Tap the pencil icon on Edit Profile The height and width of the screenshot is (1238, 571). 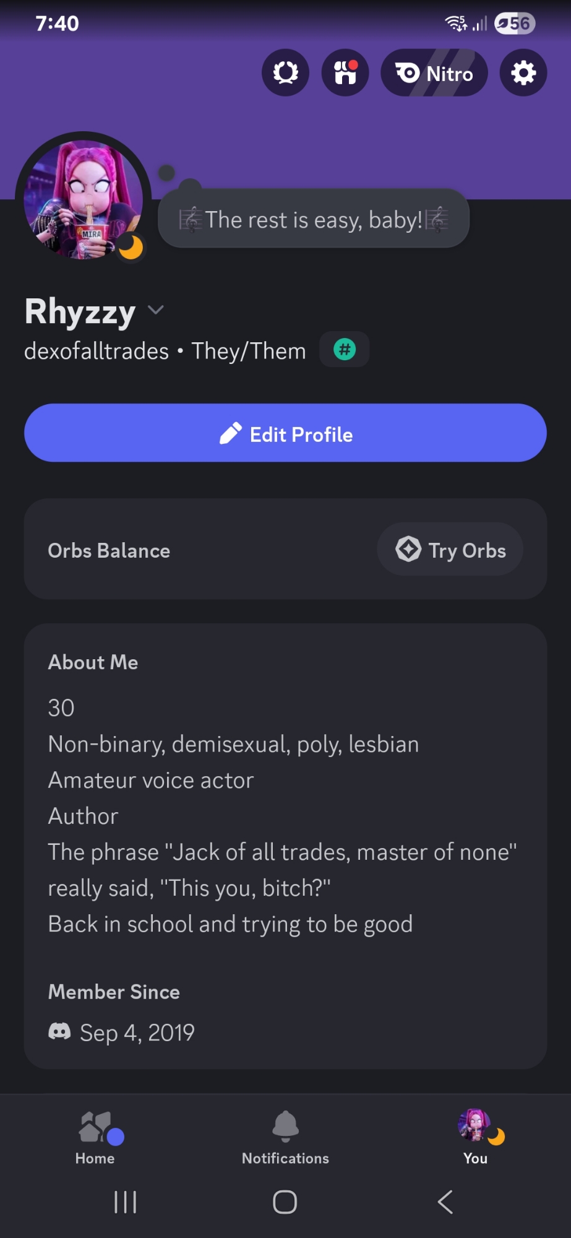[231, 434]
